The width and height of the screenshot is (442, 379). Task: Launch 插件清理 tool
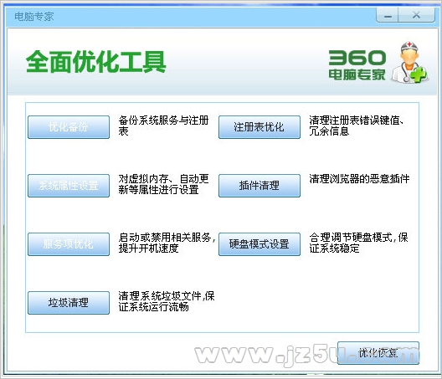click(x=260, y=186)
